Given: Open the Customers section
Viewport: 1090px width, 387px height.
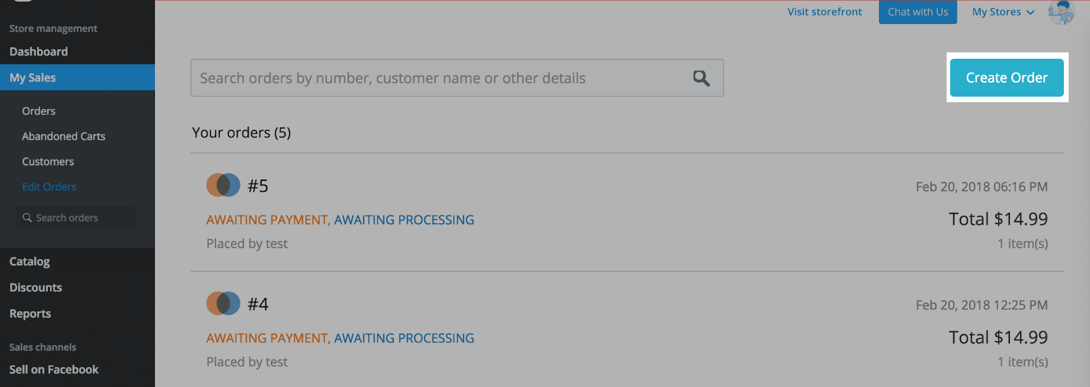Looking at the screenshot, I should coord(48,162).
